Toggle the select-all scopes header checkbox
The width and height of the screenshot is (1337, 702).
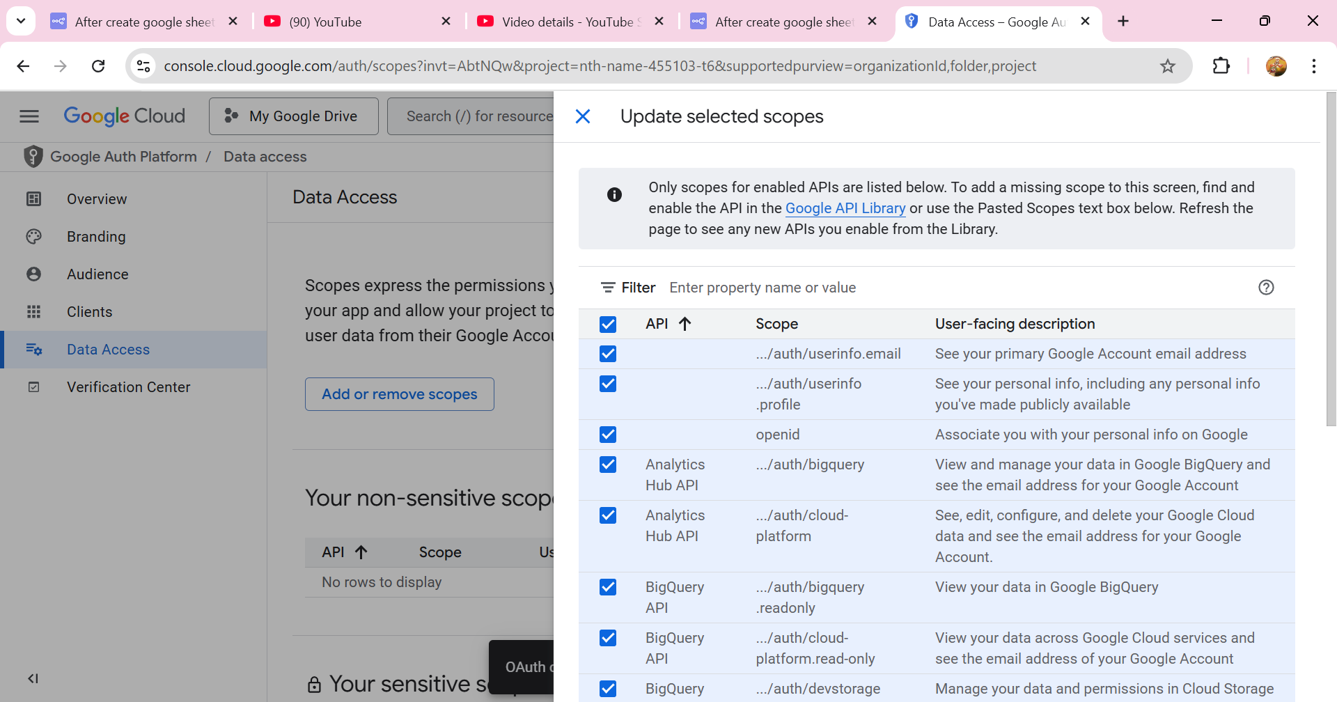(608, 325)
